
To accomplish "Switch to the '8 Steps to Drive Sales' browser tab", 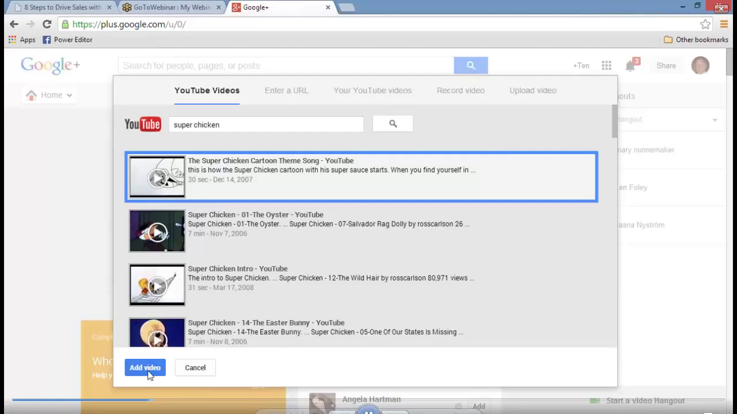I will point(62,7).
